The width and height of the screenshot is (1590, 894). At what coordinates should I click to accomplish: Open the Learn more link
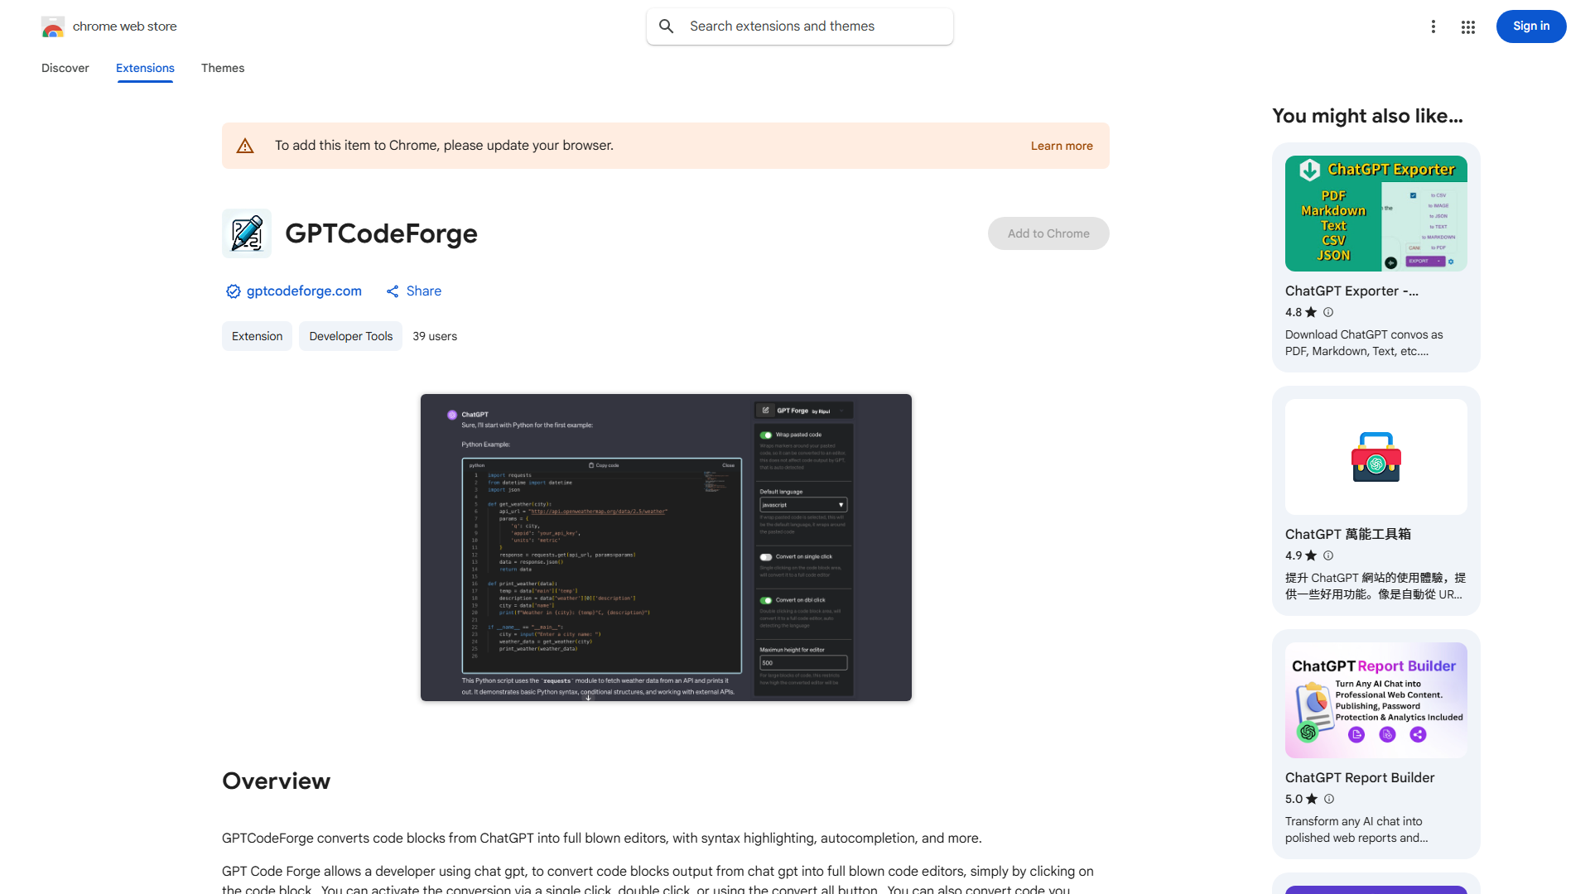click(x=1061, y=146)
